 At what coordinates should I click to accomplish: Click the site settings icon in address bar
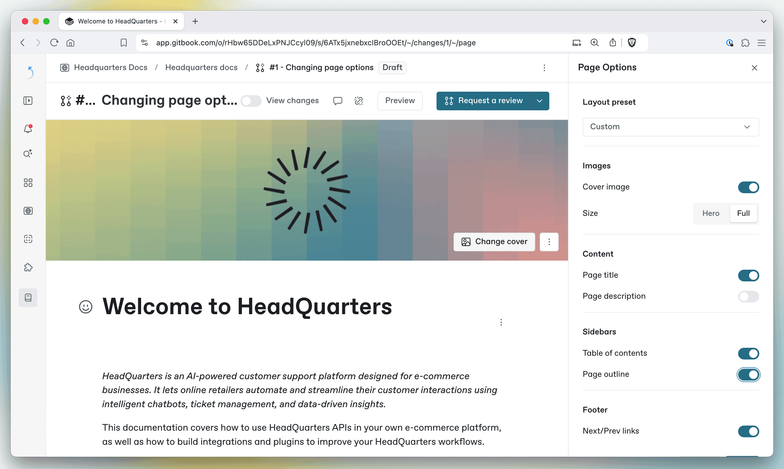(x=145, y=43)
